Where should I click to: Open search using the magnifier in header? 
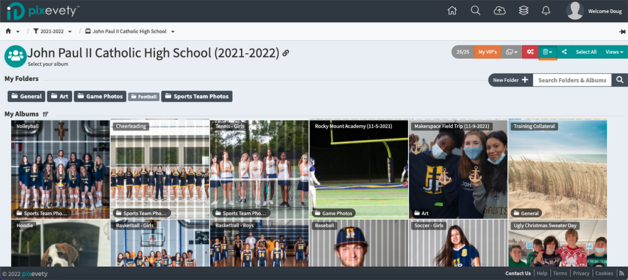click(x=475, y=11)
